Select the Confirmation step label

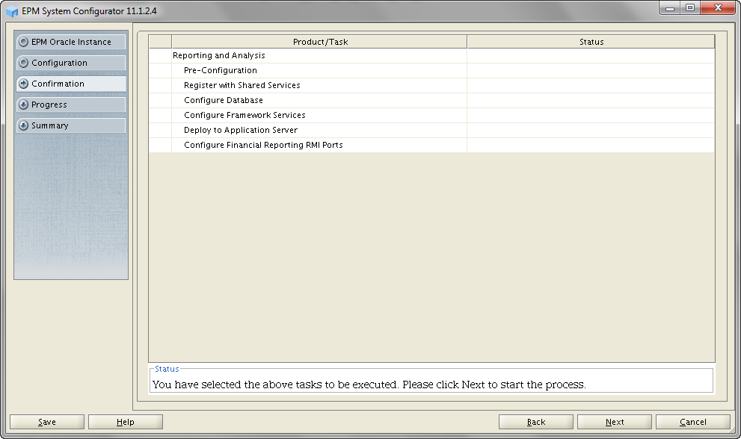58,84
